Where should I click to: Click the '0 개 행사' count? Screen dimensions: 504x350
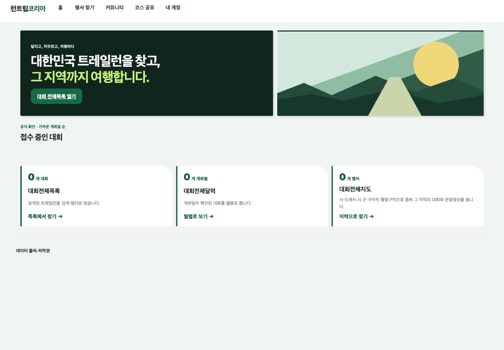click(349, 177)
